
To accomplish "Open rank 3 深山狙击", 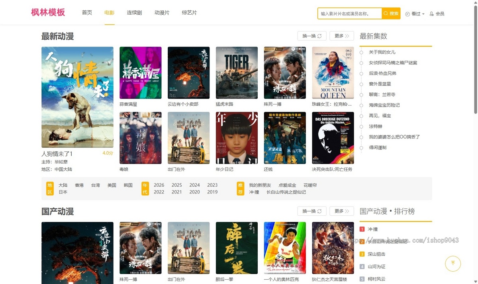I will click(x=376, y=254).
